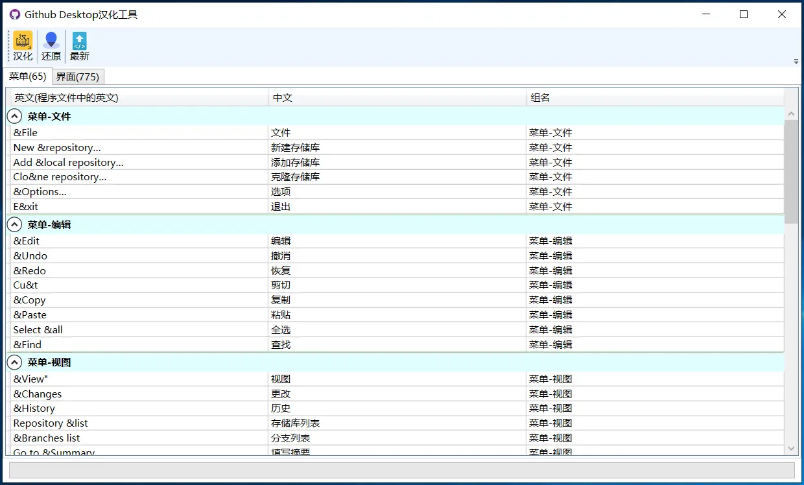This screenshot has height=485, width=804.
Task: Click the 全选 translation cell
Action: 397,329
